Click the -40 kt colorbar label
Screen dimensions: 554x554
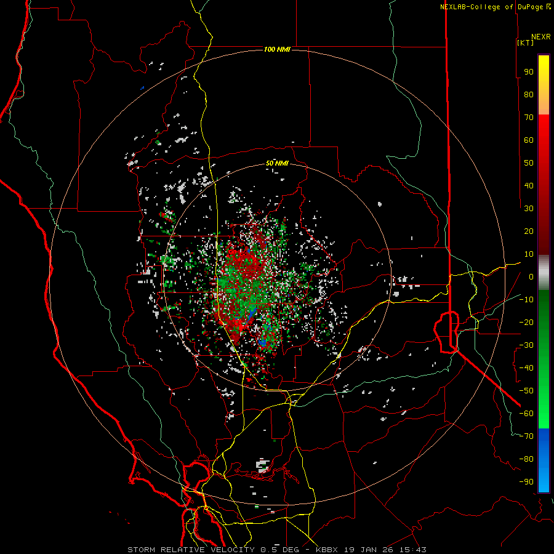tap(526, 368)
